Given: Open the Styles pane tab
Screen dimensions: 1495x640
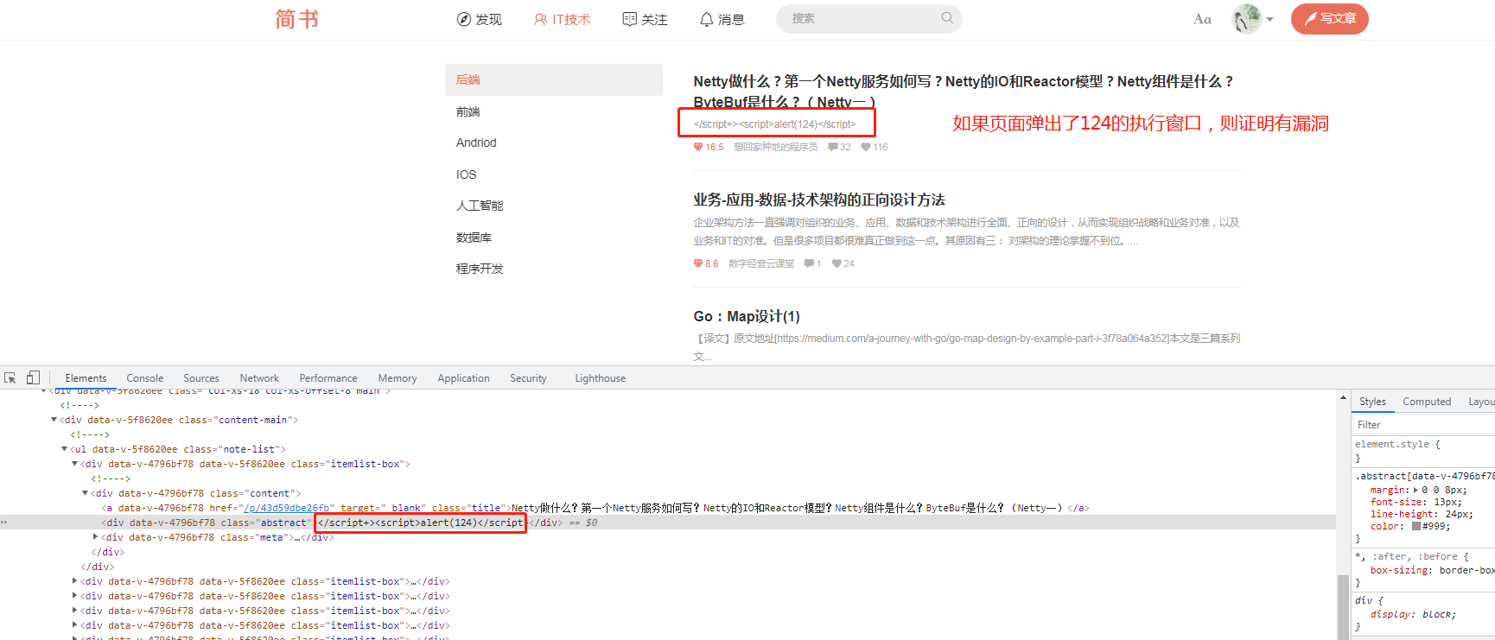Looking at the screenshot, I should tap(1372, 402).
